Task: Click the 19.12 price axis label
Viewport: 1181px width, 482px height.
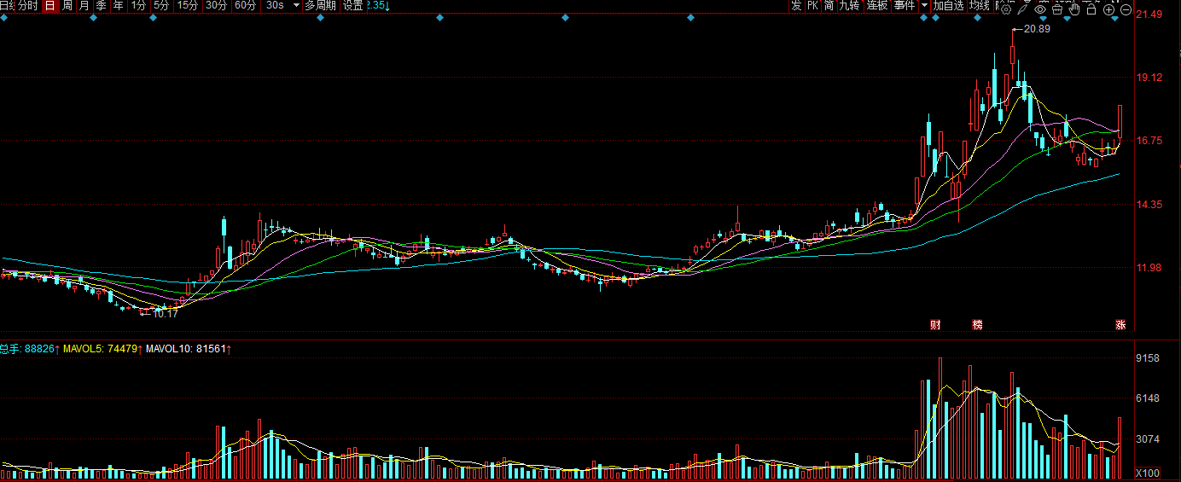Action: tap(1150, 77)
